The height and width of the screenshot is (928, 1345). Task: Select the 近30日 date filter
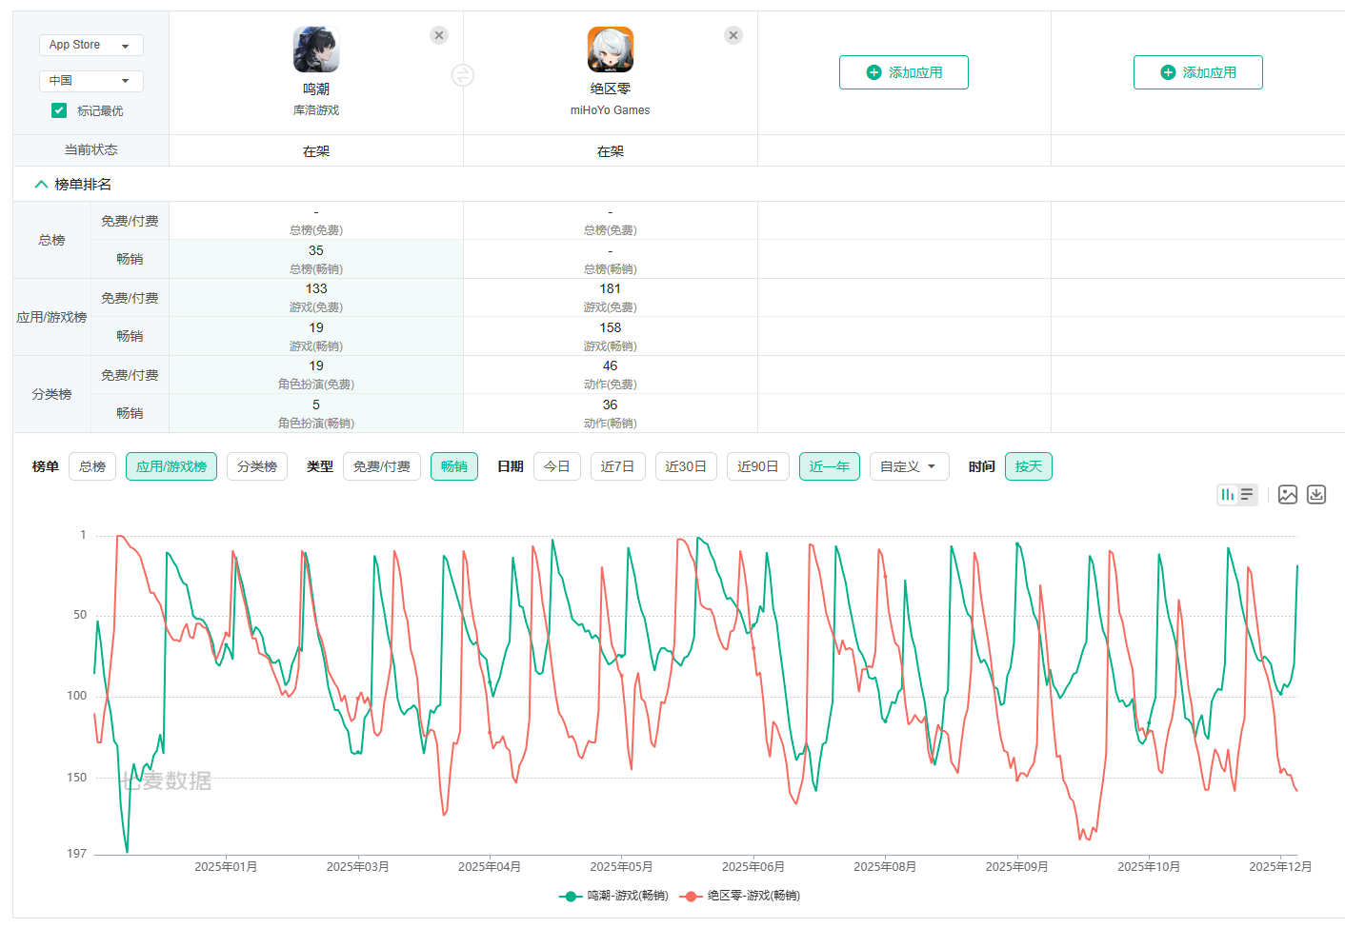coord(686,466)
